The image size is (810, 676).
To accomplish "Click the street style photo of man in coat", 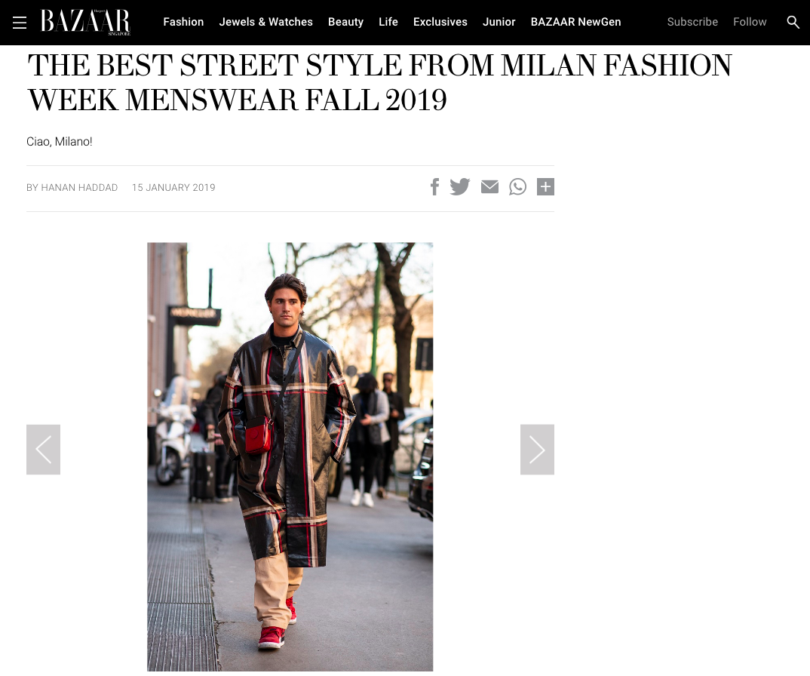I will click(x=290, y=457).
